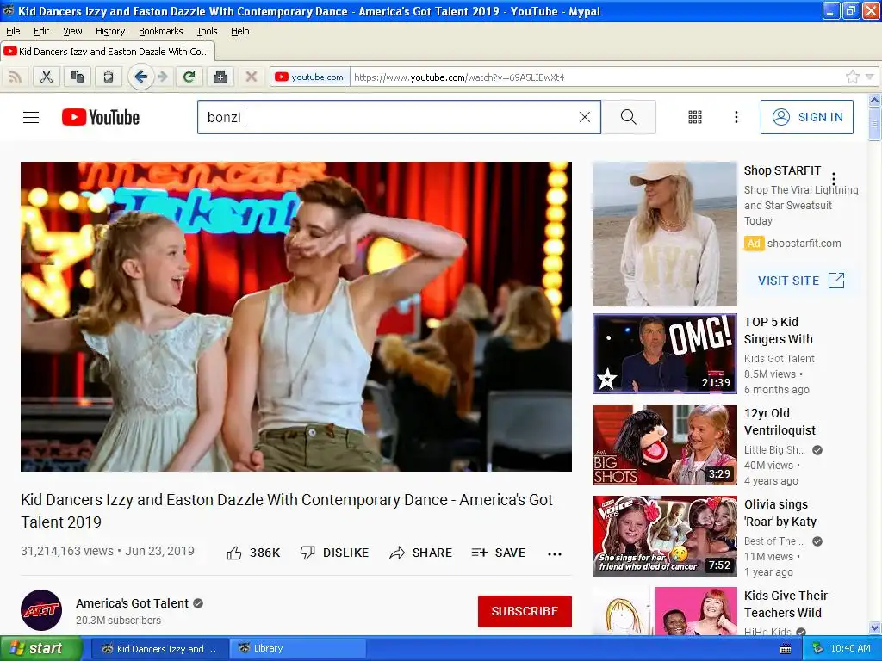Open the YouTube hamburger guide menu
The height and width of the screenshot is (661, 882).
(x=31, y=117)
